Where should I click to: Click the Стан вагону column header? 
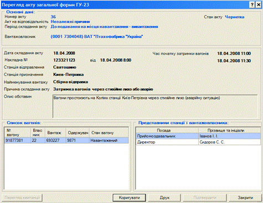point(109,133)
